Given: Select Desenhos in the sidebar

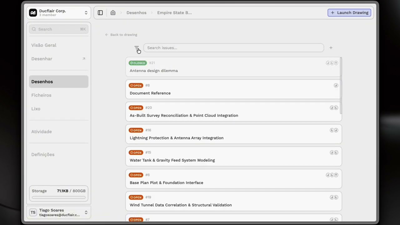Looking at the screenshot, I should (59, 82).
